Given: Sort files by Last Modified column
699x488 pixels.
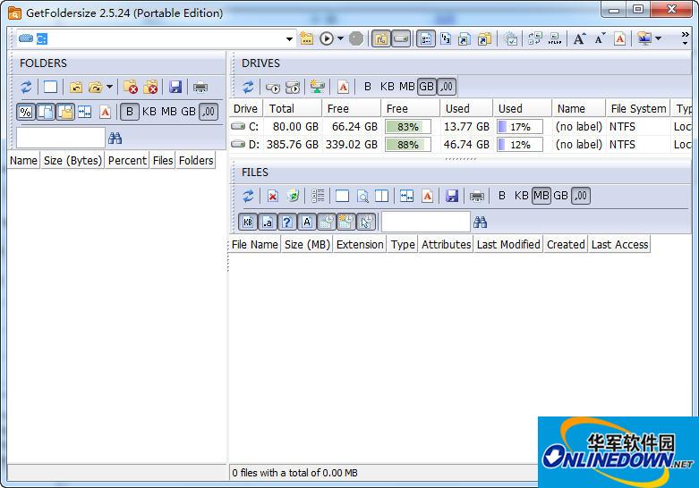Looking at the screenshot, I should pyautogui.click(x=508, y=244).
